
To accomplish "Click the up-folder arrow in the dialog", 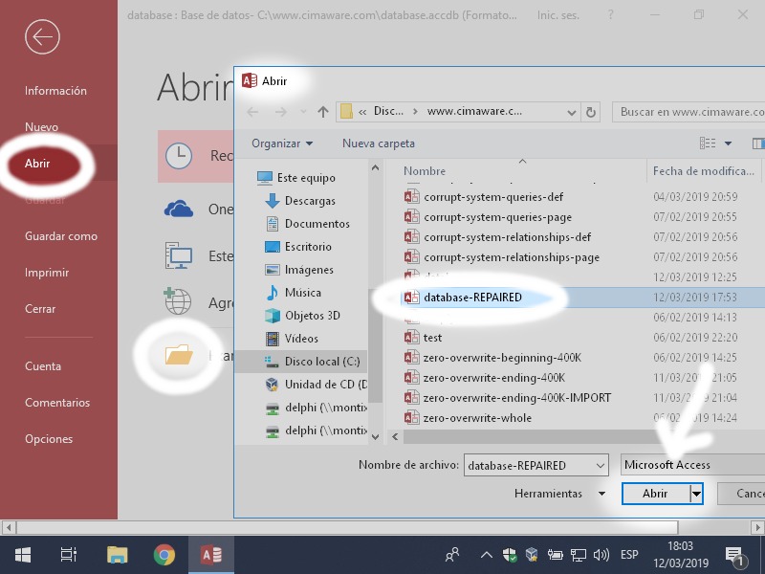I will pyautogui.click(x=323, y=112).
